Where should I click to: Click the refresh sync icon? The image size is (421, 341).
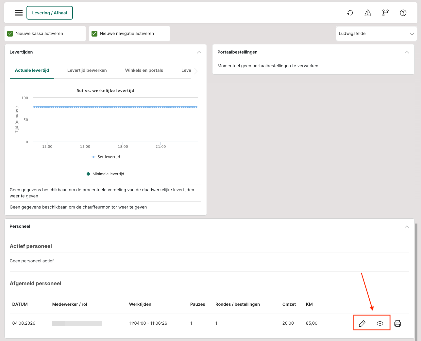[x=350, y=13]
